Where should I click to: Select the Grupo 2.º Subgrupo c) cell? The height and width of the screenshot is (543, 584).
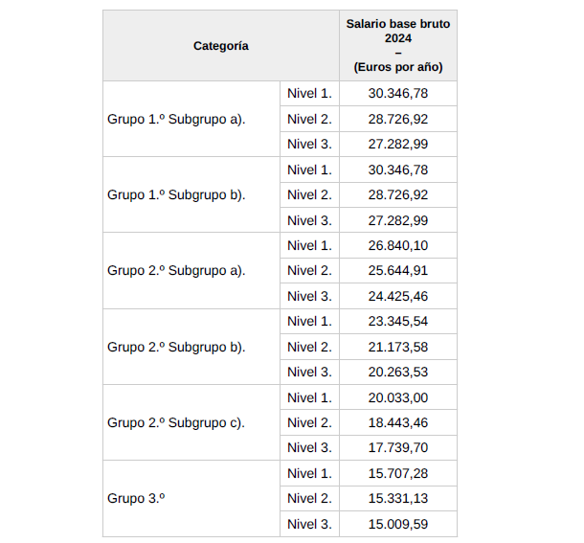(x=177, y=422)
